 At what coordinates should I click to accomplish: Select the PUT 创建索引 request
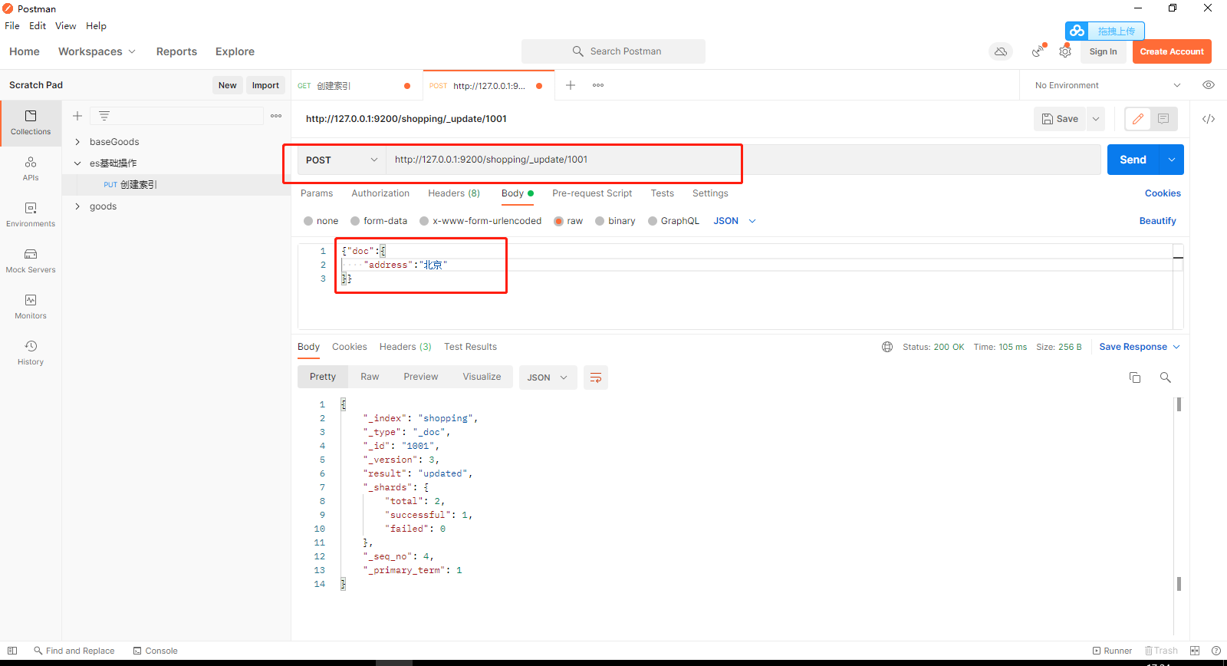tap(176, 185)
